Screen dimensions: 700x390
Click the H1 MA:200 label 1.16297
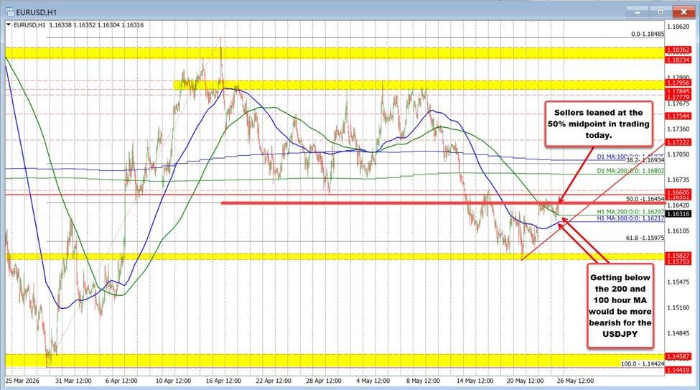[631, 211]
